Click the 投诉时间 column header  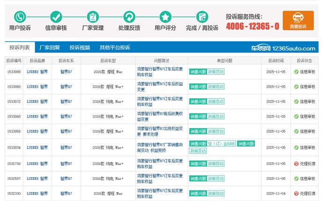pyautogui.click(x=276, y=61)
